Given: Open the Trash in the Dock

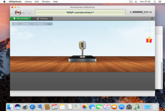Looking at the screenshot, I should point(155,107).
